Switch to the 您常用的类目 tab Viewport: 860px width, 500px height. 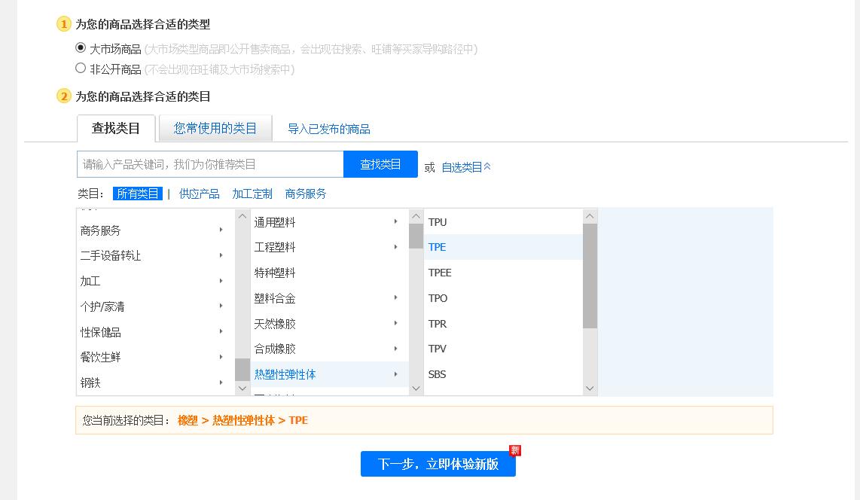[x=215, y=128]
